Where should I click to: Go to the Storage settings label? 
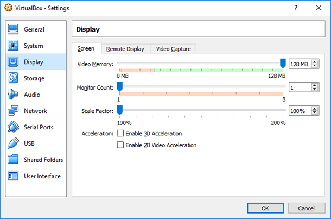(x=34, y=78)
